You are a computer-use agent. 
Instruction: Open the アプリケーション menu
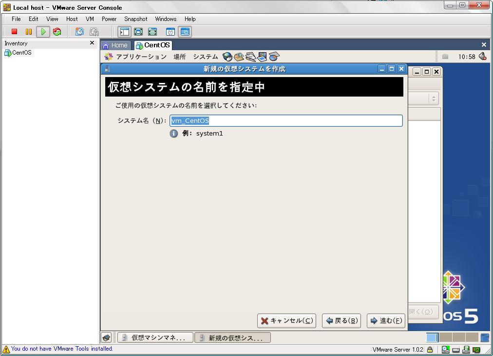pyautogui.click(x=141, y=57)
